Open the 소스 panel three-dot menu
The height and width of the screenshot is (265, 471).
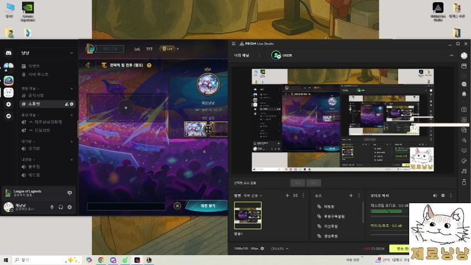(x=359, y=195)
